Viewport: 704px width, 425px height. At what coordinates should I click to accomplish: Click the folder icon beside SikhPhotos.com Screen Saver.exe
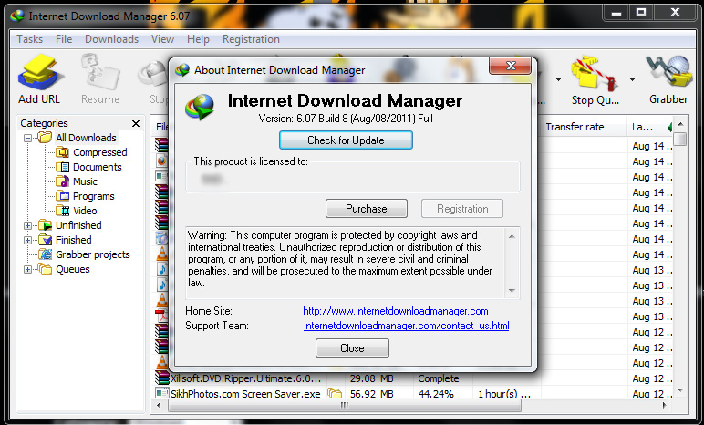[x=335, y=394]
